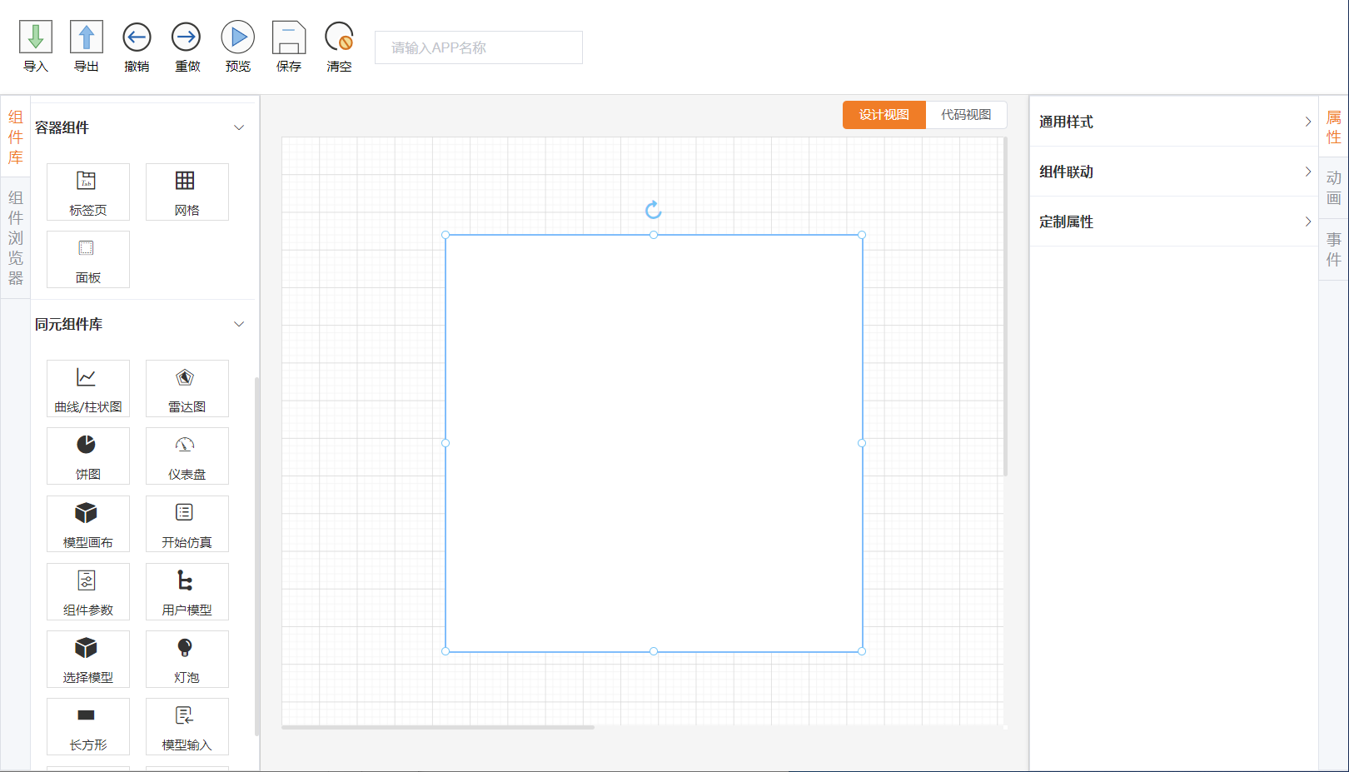The width and height of the screenshot is (1349, 772).
Task: Undo with the 撤销 icon
Action: (x=137, y=37)
